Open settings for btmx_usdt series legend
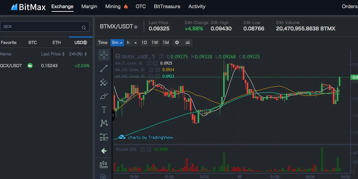This screenshot has width=358, height=179. point(161,56)
